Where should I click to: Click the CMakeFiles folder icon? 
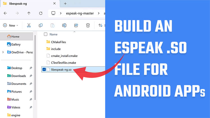(x=48, y=42)
